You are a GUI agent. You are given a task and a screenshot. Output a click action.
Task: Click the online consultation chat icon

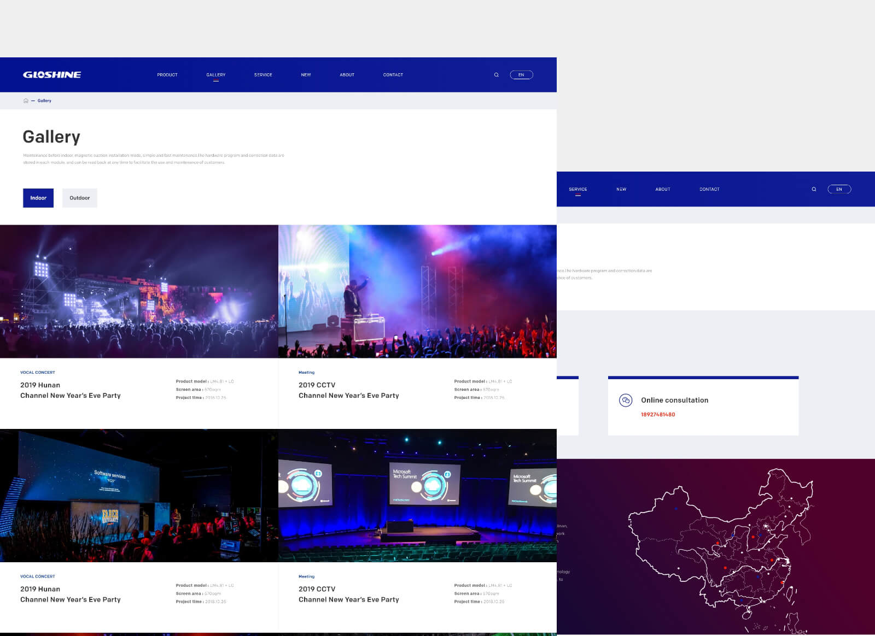[x=626, y=401]
